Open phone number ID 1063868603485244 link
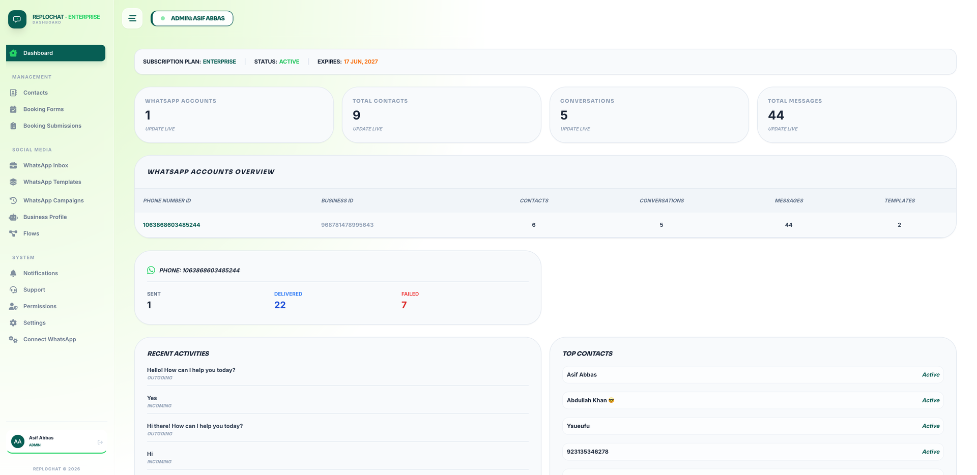The width and height of the screenshot is (977, 475). click(171, 225)
